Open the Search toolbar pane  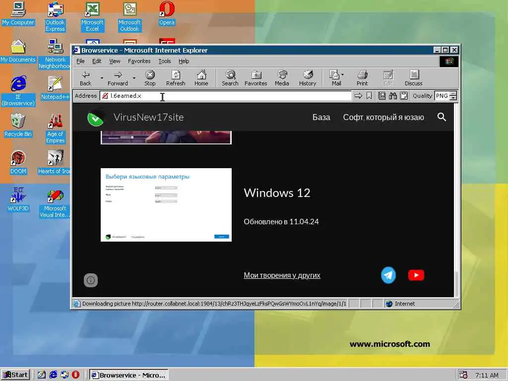pos(230,78)
